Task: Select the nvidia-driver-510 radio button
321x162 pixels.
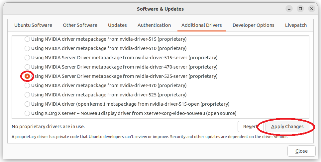Action: click(27, 48)
